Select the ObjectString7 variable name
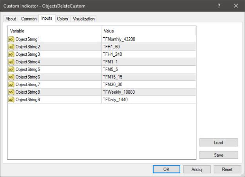Screen dimensions: 245x177 (x=28, y=84)
